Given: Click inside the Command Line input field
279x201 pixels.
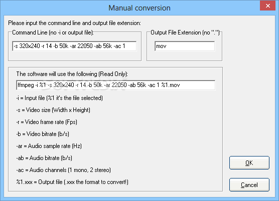Looking at the screenshot, I should 74,46.
